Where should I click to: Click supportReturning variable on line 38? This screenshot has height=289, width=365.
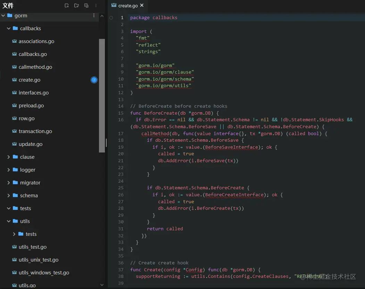coord(158,276)
